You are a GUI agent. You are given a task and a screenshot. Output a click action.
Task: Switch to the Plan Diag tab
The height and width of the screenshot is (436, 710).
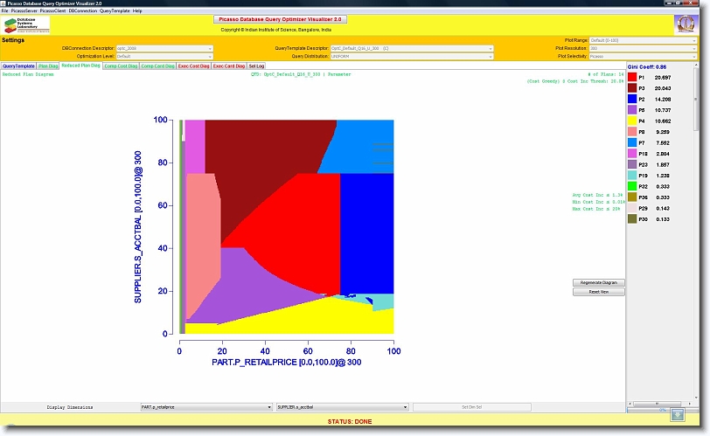pyautogui.click(x=48, y=66)
